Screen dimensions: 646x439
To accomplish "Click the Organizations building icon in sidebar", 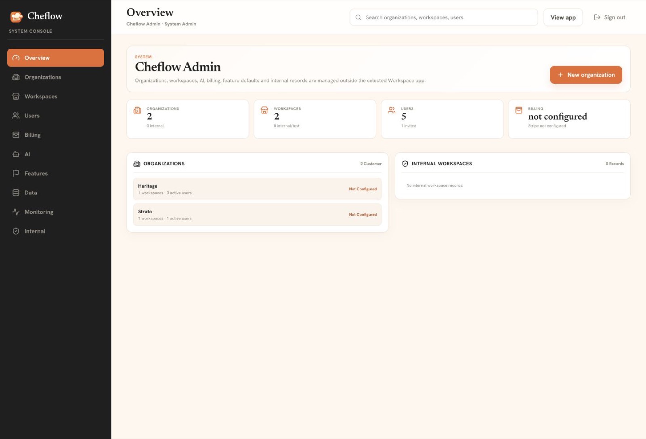I will pyautogui.click(x=16, y=77).
